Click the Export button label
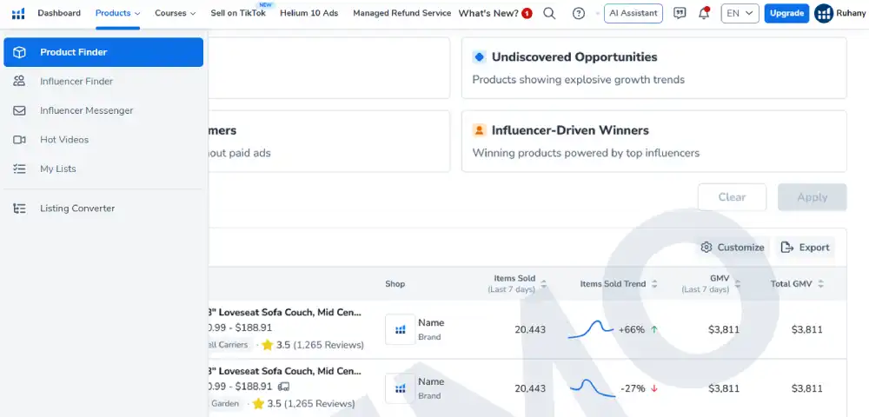Screen dimensions: 869x417 814,248
